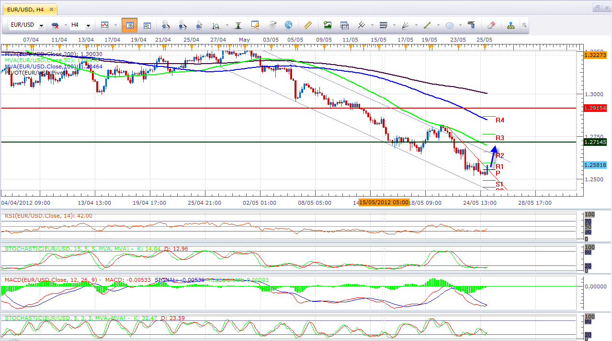Click the R2 pivot level label
612x341 pixels.
pyautogui.click(x=500, y=155)
